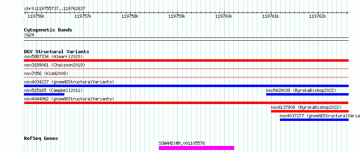Select the nsv3199061 (Chaisson2019) label
The width and height of the screenshot is (360, 152).
pos(55,65)
